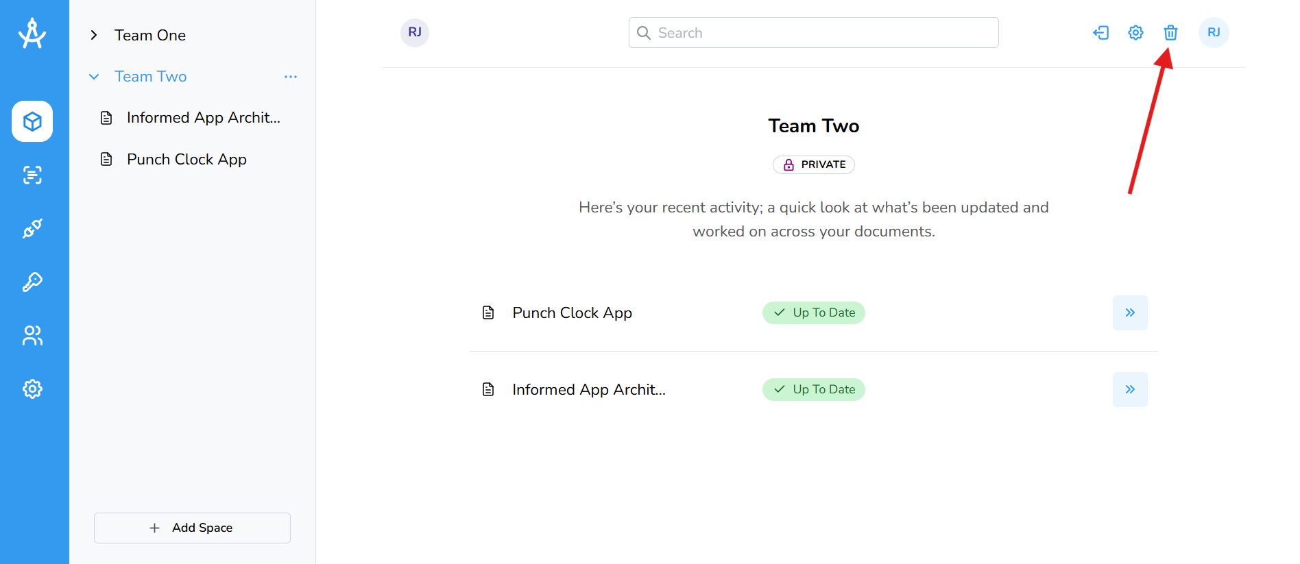
Task: Open the scan text icon in sidebar
Action: point(32,175)
